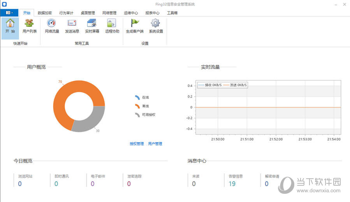Open the 用户列表 user list
Image resolution: width=350 pixels, height=202 pixels.
click(x=30, y=26)
